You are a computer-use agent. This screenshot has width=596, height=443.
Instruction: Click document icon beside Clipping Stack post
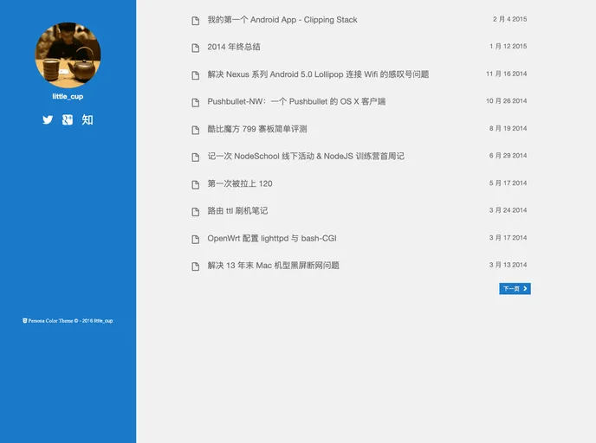[x=196, y=21]
